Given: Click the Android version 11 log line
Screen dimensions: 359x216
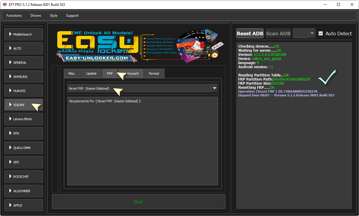Looking at the screenshot, I should coord(256,67).
